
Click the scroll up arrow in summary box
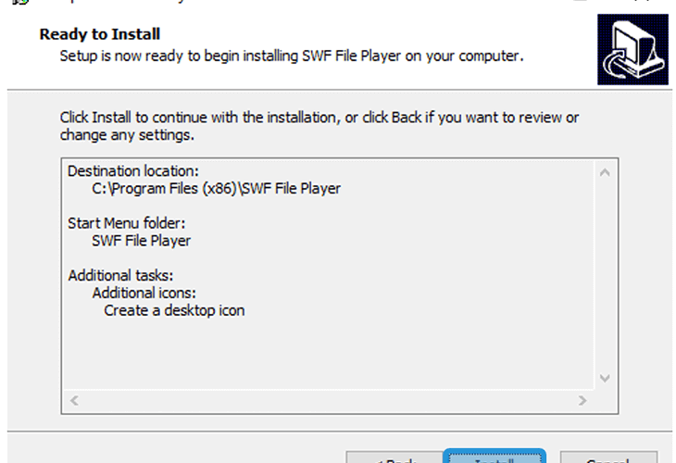[605, 173]
